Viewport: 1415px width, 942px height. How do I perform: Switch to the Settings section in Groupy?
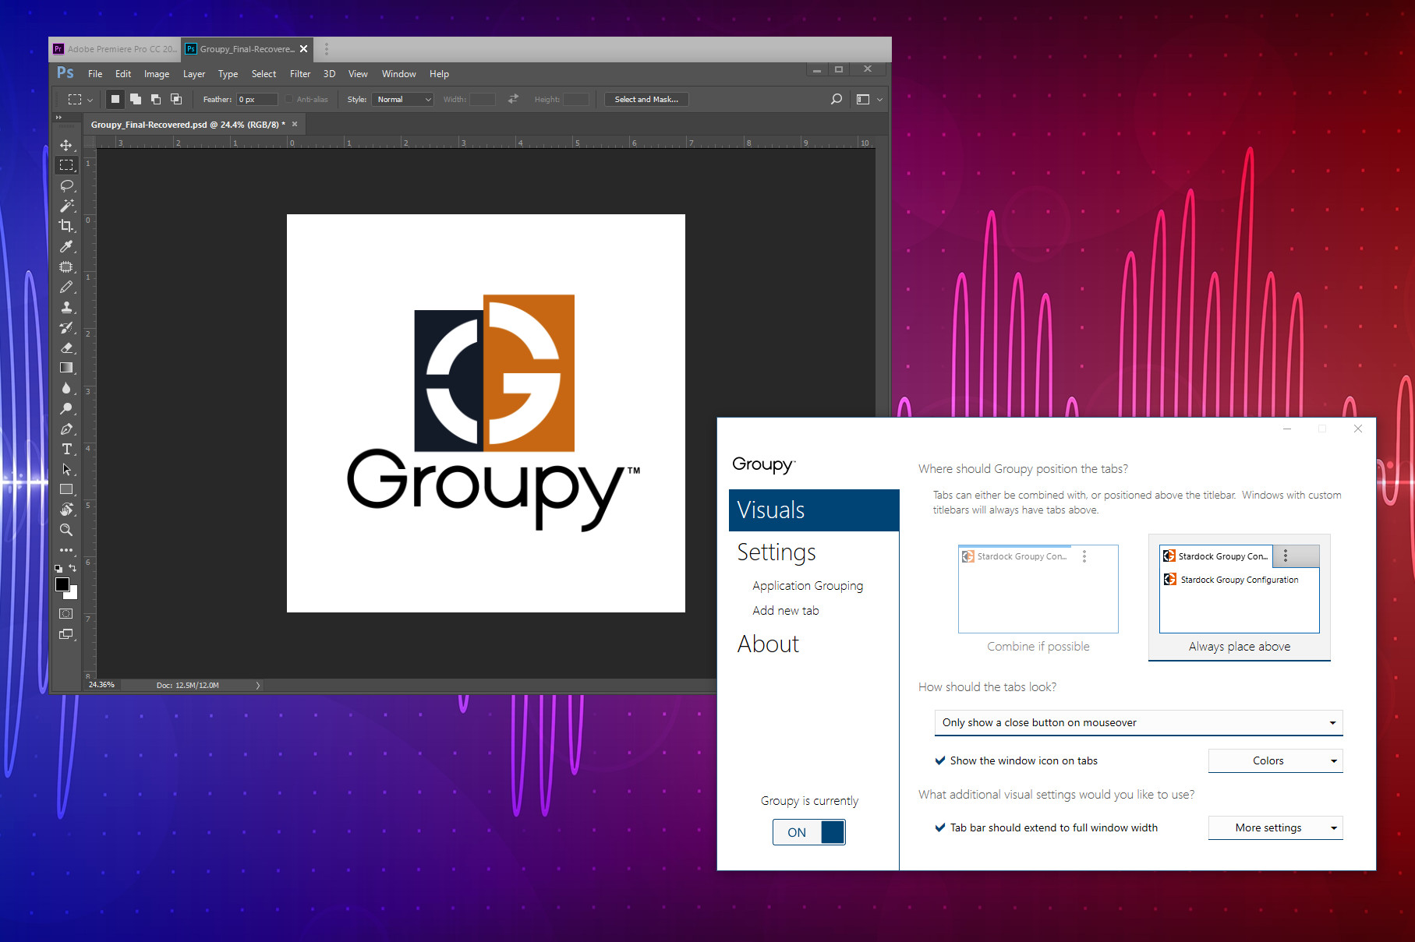coord(776,552)
